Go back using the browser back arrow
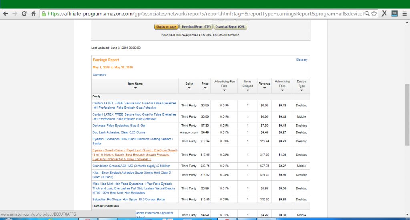 pos(6,14)
